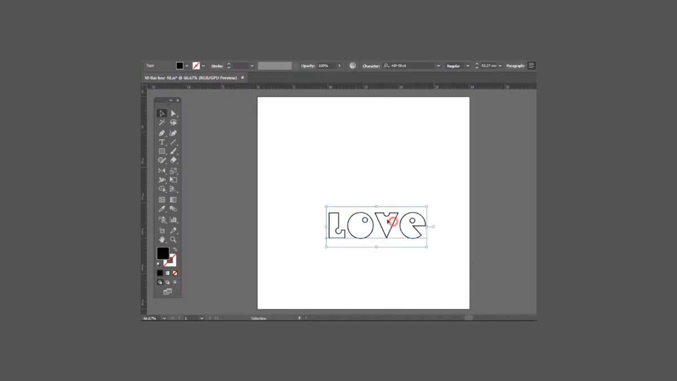Open artboard navigation dropdown
The height and width of the screenshot is (381, 677).
(x=201, y=318)
